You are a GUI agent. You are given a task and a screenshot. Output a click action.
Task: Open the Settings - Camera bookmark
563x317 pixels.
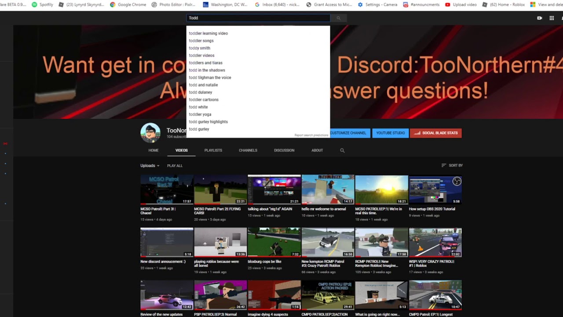(377, 5)
